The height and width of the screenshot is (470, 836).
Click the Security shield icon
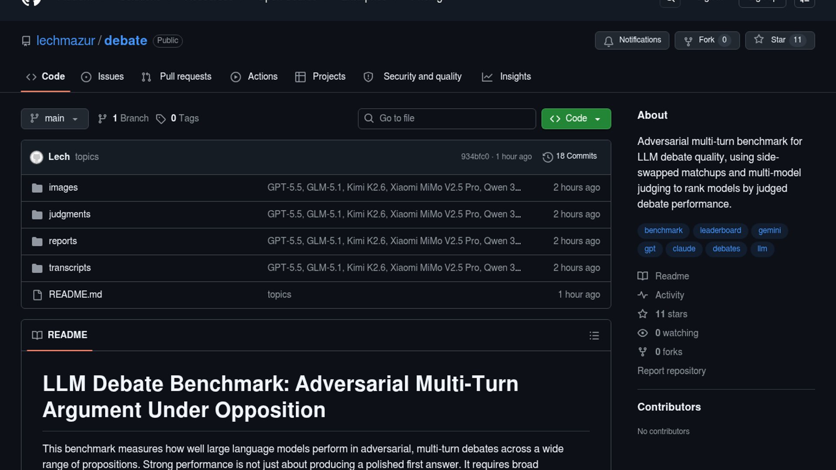(x=368, y=77)
